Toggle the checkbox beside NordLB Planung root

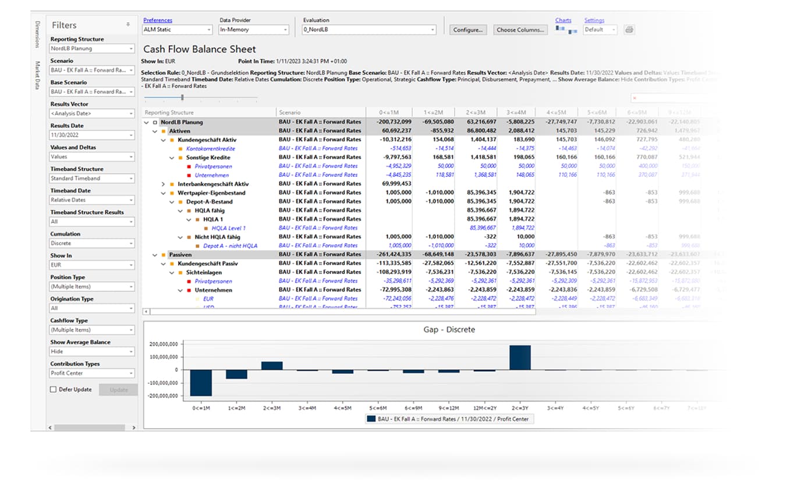pos(155,123)
